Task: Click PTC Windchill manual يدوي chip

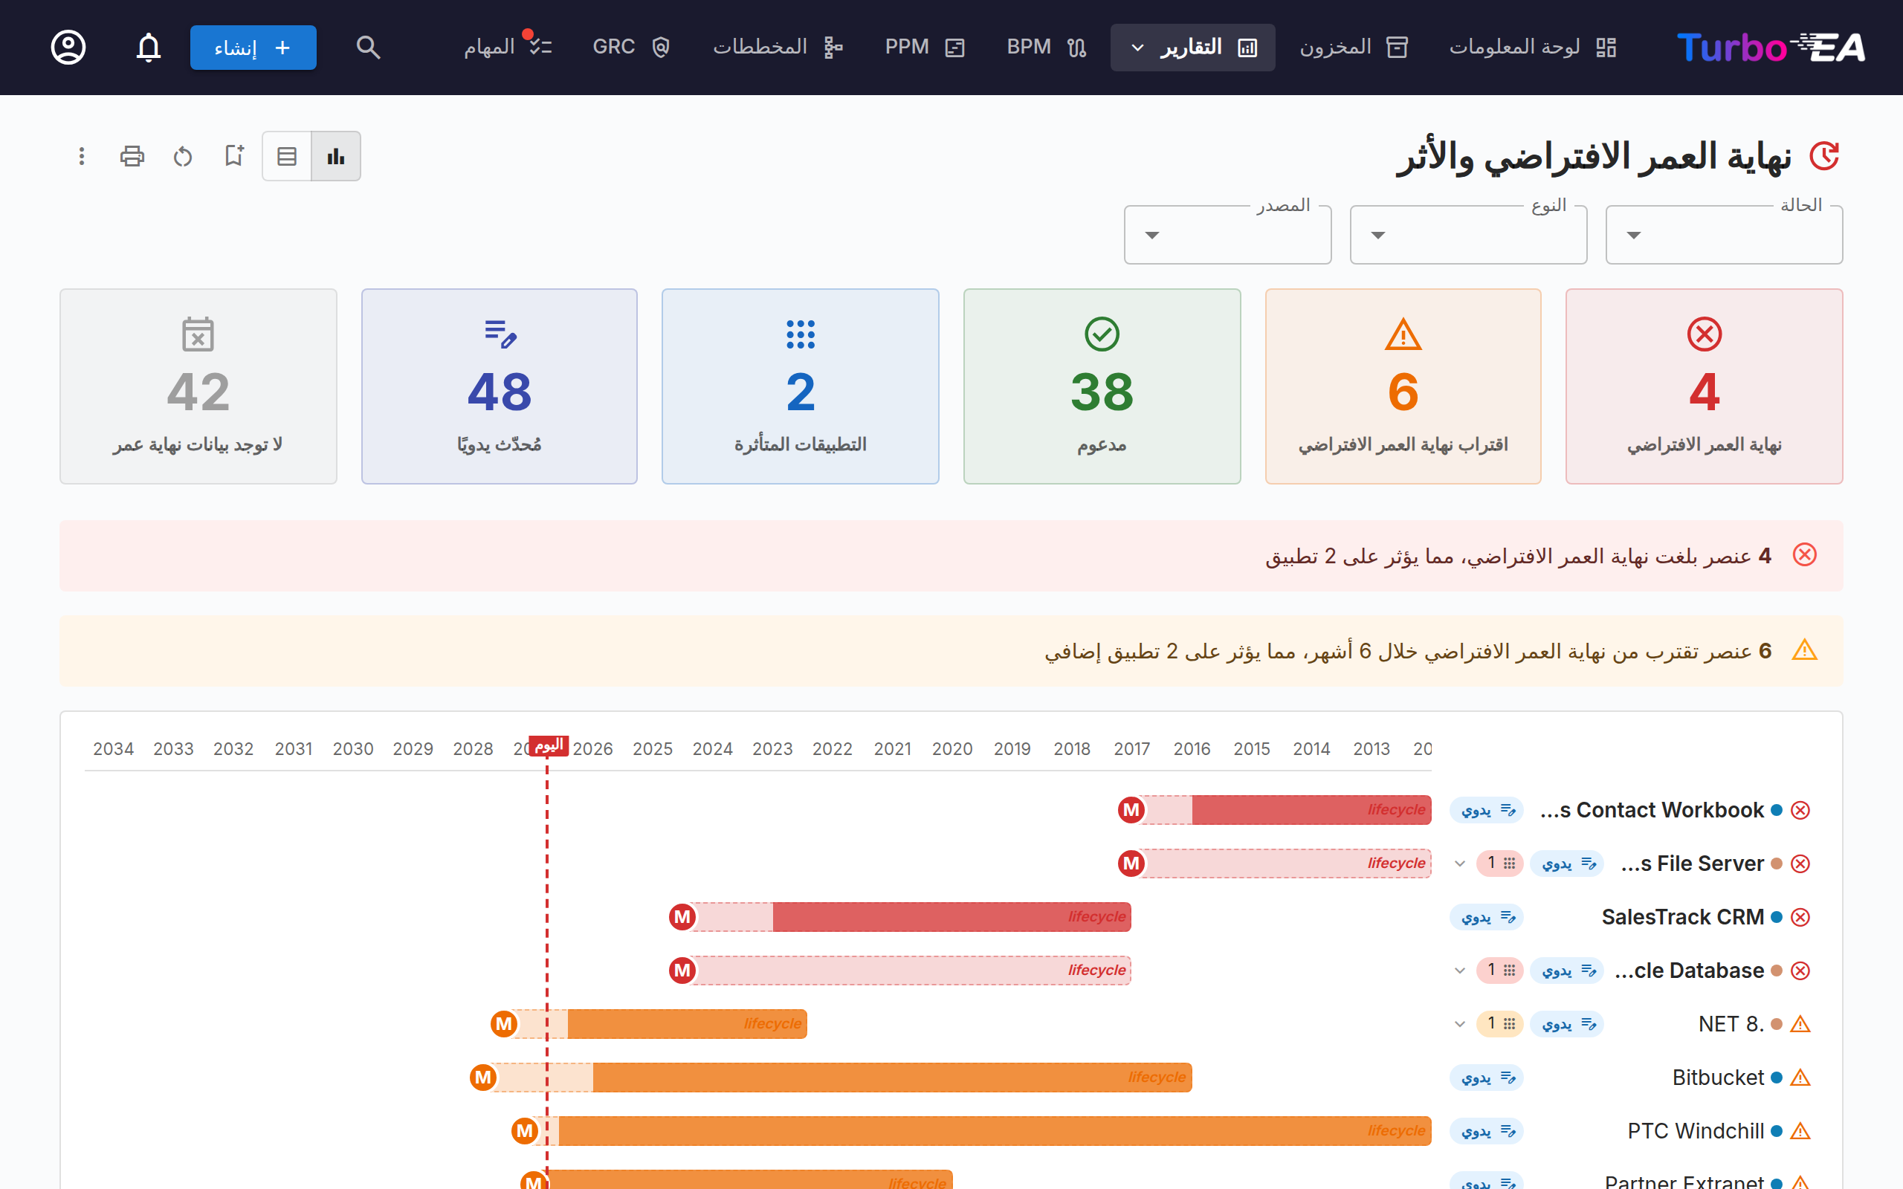Action: pos(1486,1131)
